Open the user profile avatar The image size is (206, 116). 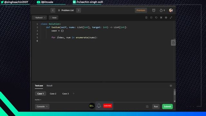pyautogui.click(x=171, y=10)
